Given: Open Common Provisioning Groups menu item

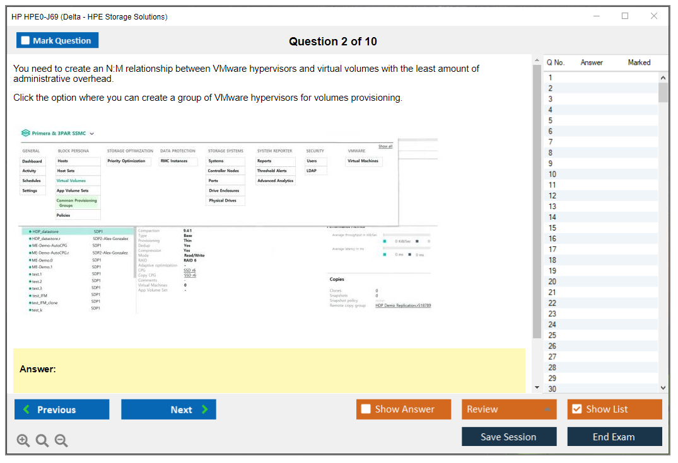Looking at the screenshot, I should pyautogui.click(x=77, y=203).
